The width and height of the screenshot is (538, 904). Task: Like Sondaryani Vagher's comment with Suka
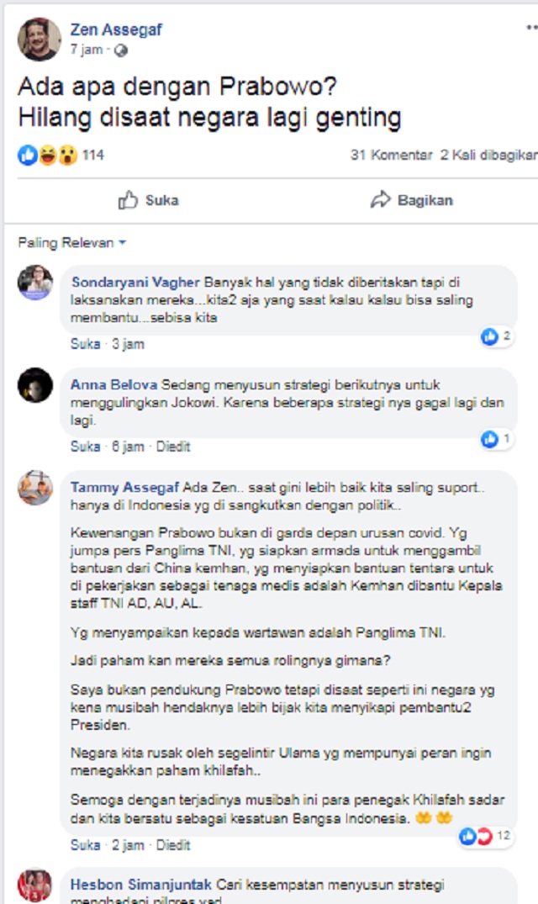(x=85, y=344)
